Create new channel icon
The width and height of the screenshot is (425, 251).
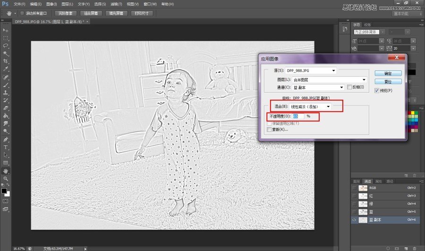[406, 248]
